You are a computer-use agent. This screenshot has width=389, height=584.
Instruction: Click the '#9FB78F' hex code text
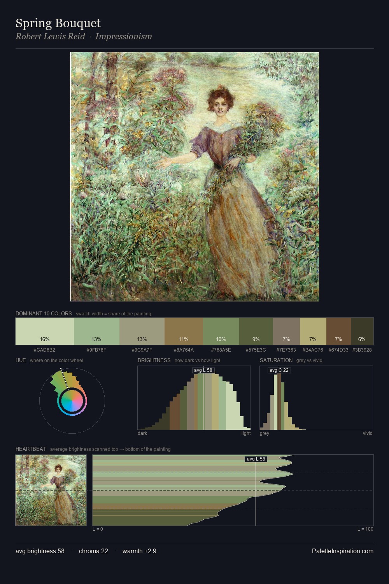tap(96, 350)
